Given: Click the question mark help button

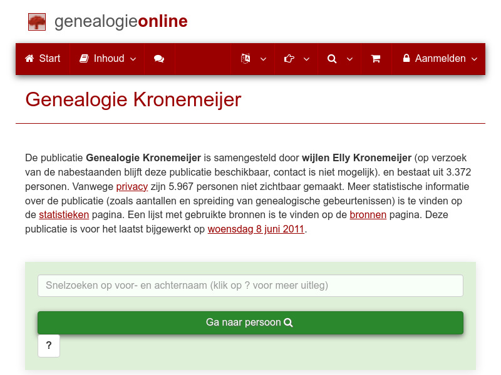Looking at the screenshot, I should pos(49,346).
